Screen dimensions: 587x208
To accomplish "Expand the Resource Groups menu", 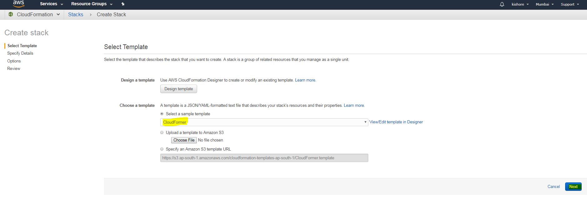I will pos(92,4).
